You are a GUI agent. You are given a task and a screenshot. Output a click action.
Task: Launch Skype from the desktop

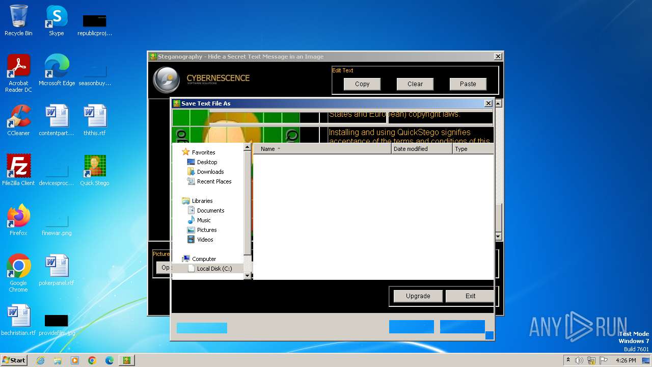(57, 21)
